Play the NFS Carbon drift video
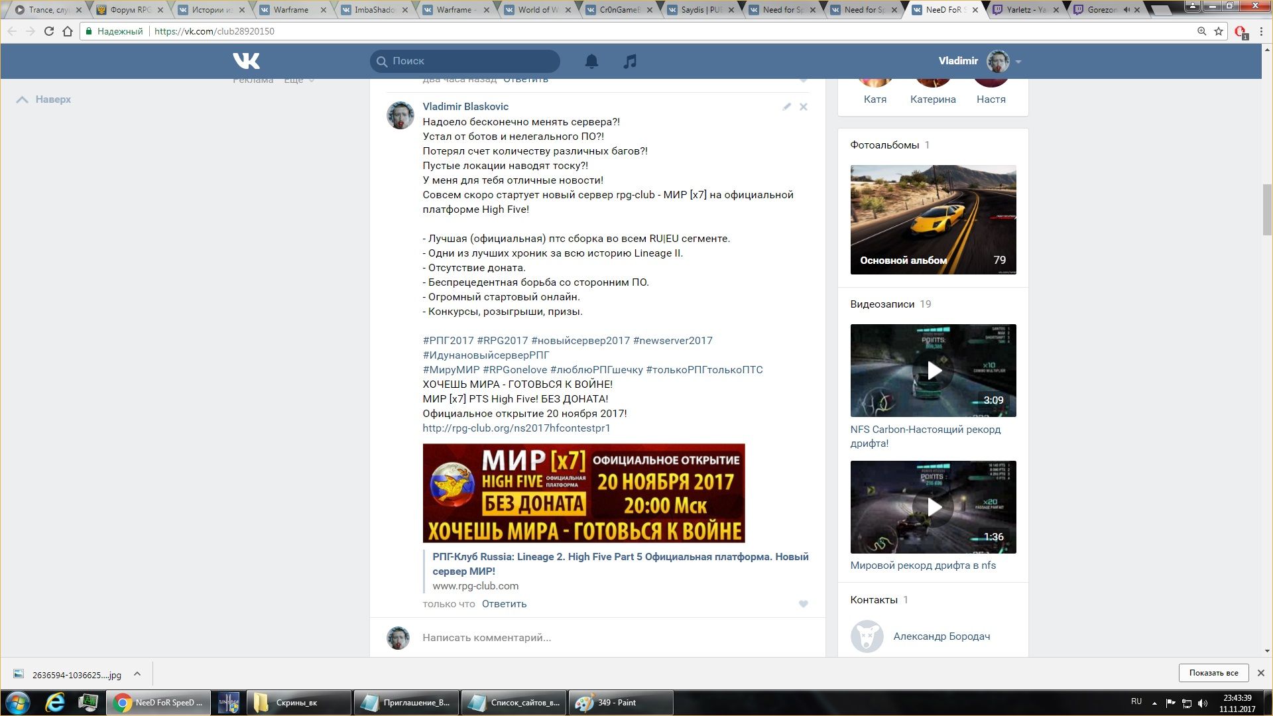Viewport: 1273px width, 716px height. pos(934,371)
